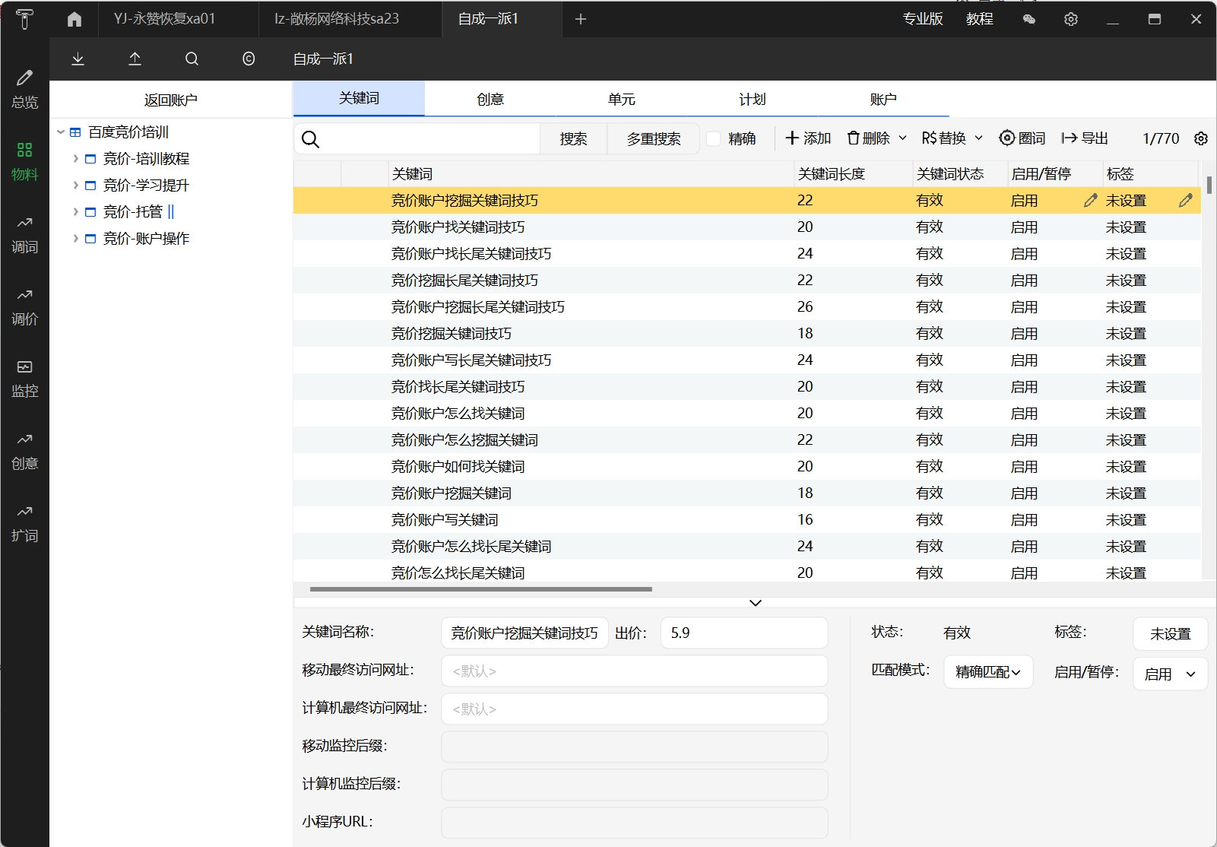Open the 调词 sidebar icon
This screenshot has width=1217, height=847.
click(x=24, y=234)
